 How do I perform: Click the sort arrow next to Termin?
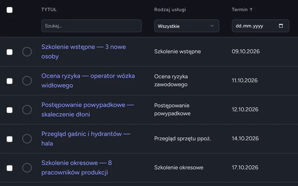pos(251,10)
